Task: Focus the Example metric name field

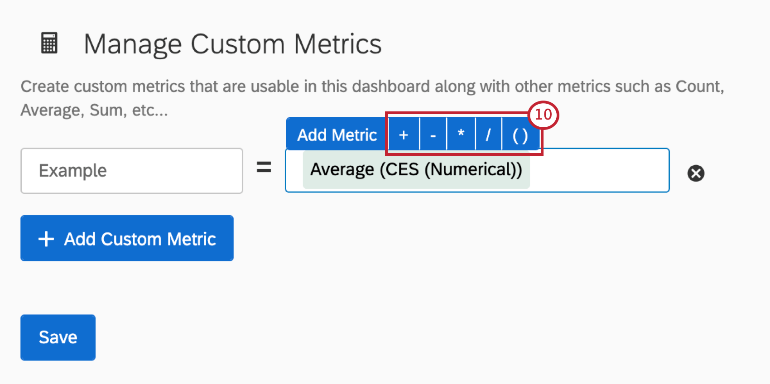Action: pyautogui.click(x=131, y=171)
